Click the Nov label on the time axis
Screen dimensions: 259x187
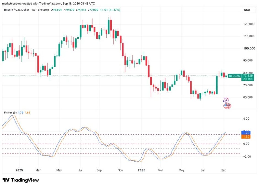[120, 170]
